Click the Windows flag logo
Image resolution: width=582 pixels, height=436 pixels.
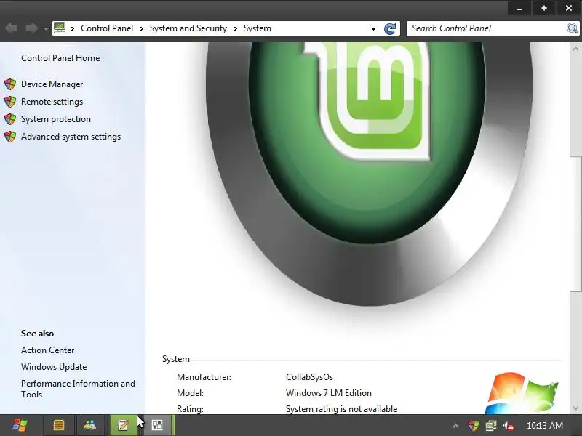pos(522,393)
